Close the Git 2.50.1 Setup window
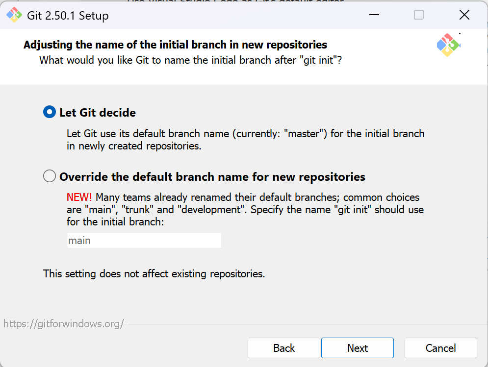Image resolution: width=488 pixels, height=367 pixels. point(464,15)
